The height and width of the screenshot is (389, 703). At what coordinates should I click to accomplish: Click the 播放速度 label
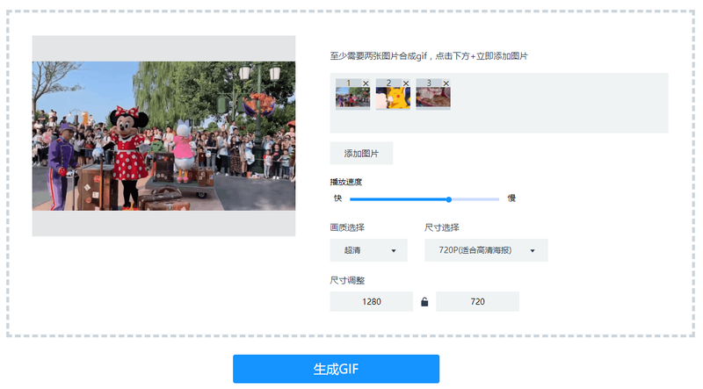(x=346, y=182)
